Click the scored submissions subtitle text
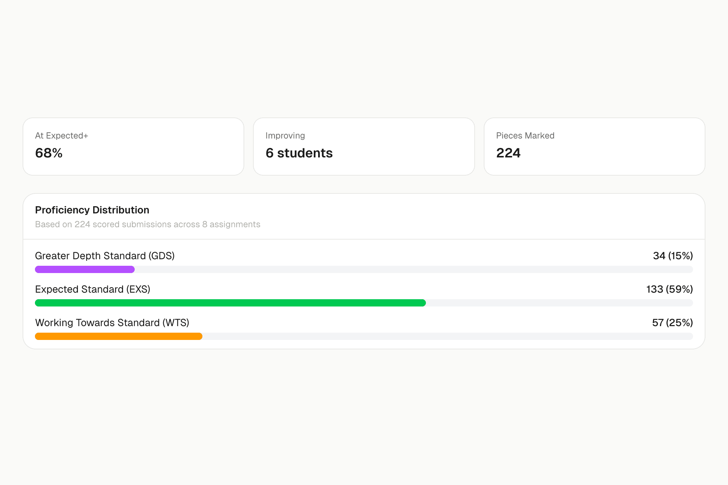 coord(147,224)
